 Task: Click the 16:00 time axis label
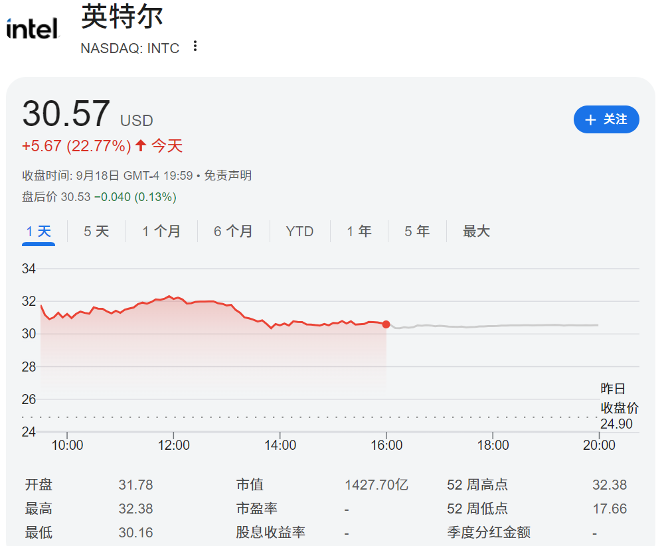coord(386,445)
